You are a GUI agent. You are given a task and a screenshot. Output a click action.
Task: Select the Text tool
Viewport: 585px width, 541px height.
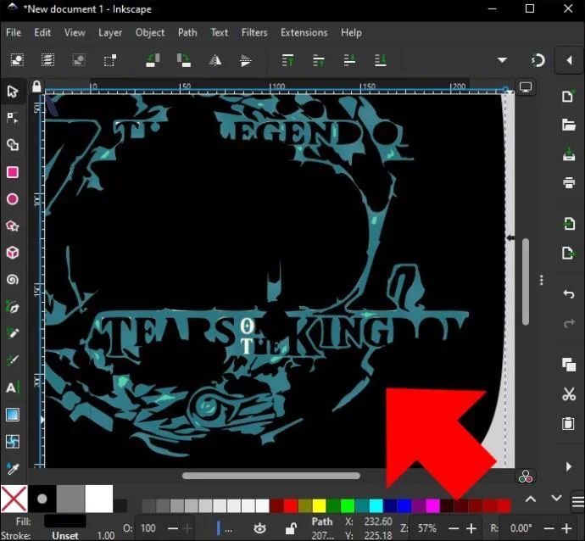coord(13,388)
